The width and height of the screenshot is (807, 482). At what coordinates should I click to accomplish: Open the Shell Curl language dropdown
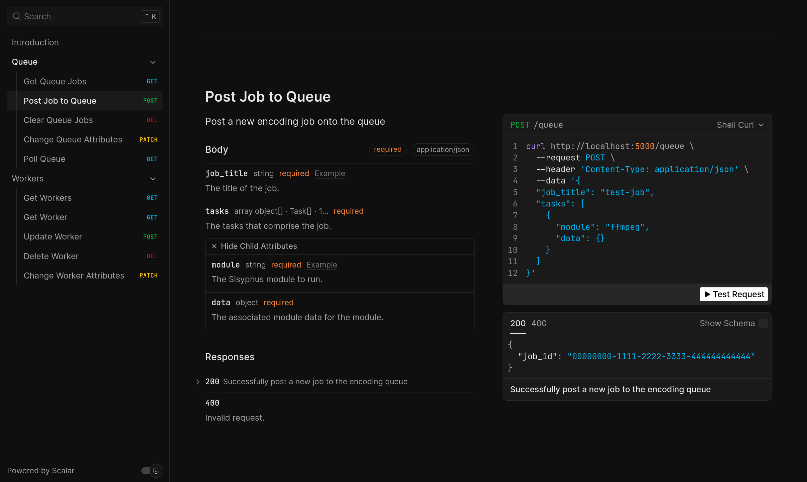(740, 125)
